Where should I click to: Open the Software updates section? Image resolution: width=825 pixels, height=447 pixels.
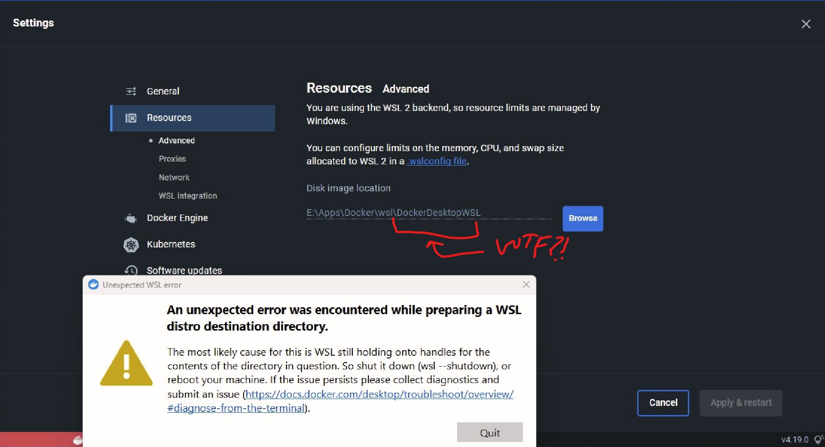[184, 270]
